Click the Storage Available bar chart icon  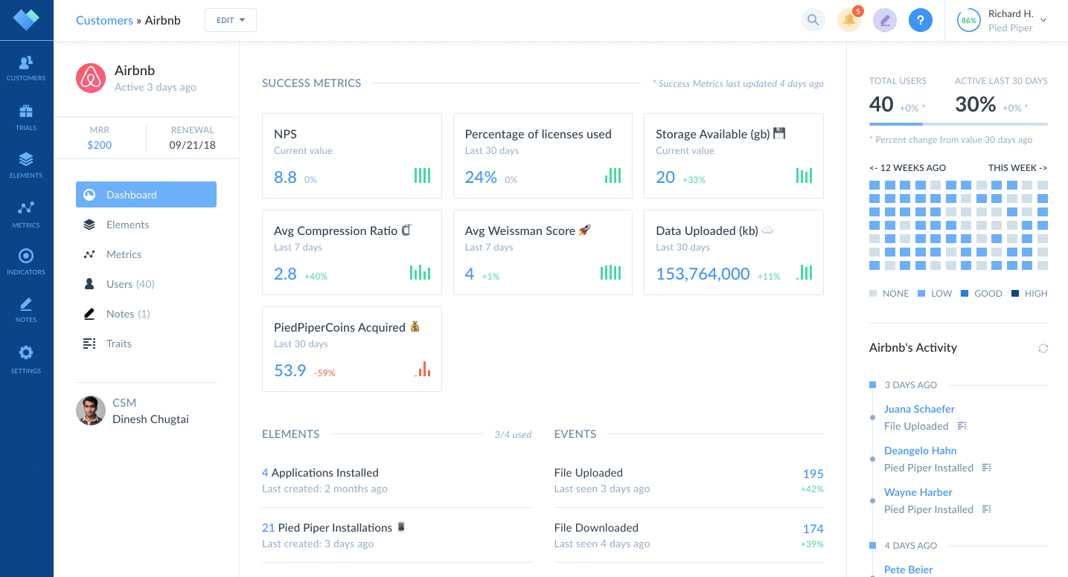pyautogui.click(x=804, y=175)
